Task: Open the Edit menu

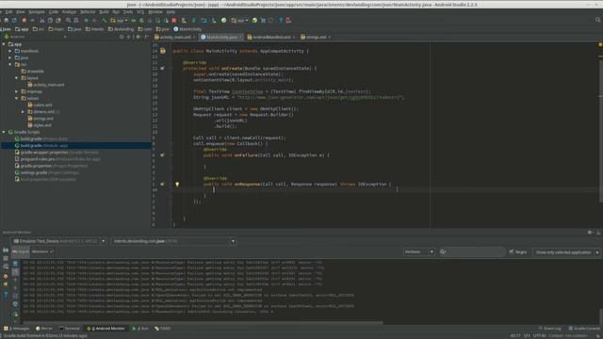Action: 8,12
